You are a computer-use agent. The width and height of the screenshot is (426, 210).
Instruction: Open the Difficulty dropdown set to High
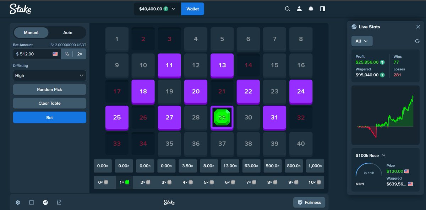click(49, 76)
